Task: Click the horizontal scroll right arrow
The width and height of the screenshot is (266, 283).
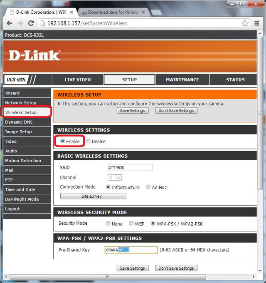Action: tap(254, 277)
